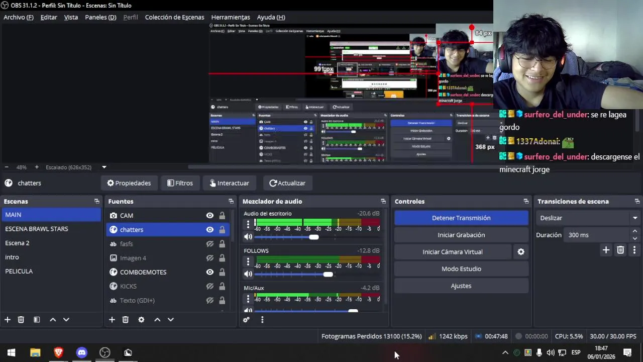Open Ajustes settings button
The image size is (643, 362).
(461, 286)
